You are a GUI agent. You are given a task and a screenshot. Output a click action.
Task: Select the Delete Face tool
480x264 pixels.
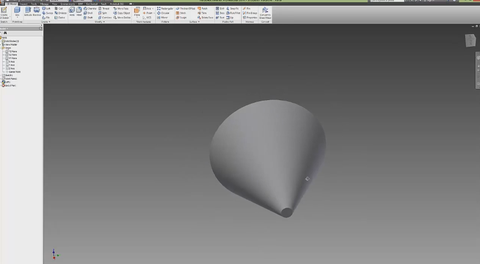205,18
